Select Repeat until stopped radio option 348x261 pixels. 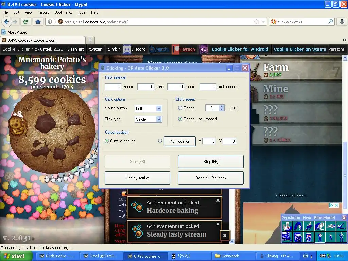click(180, 119)
